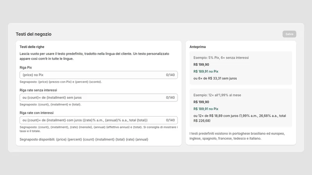This screenshot has width=312, height=175.
Task: Click the 'Riga Pix' label
Action: coord(26,67)
